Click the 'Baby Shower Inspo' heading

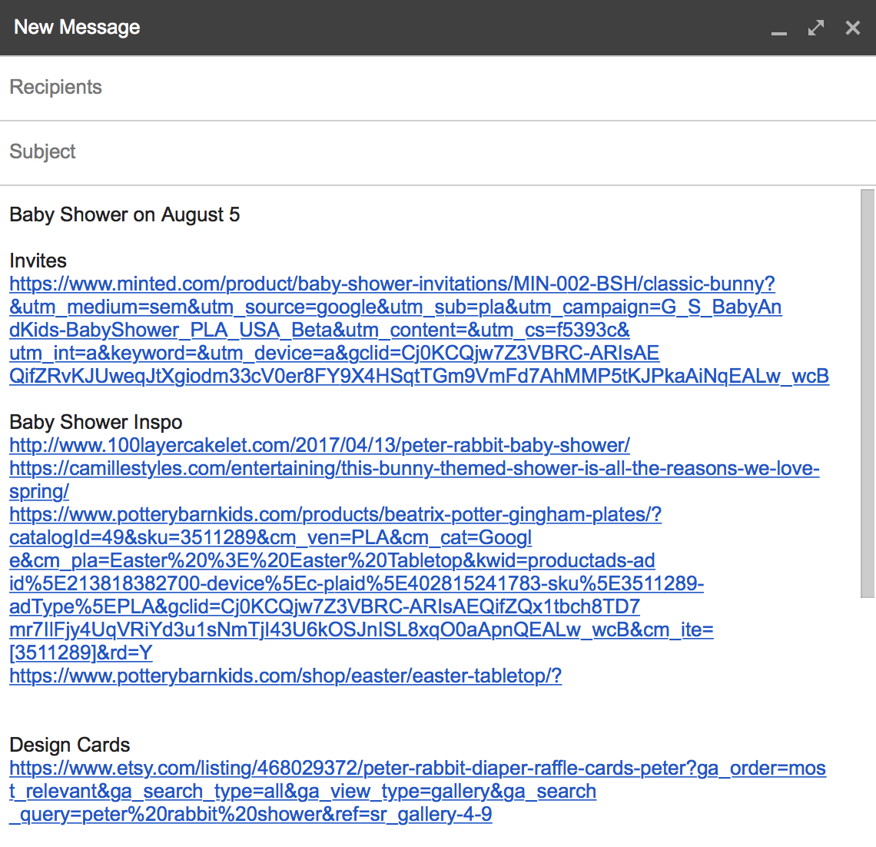(96, 423)
